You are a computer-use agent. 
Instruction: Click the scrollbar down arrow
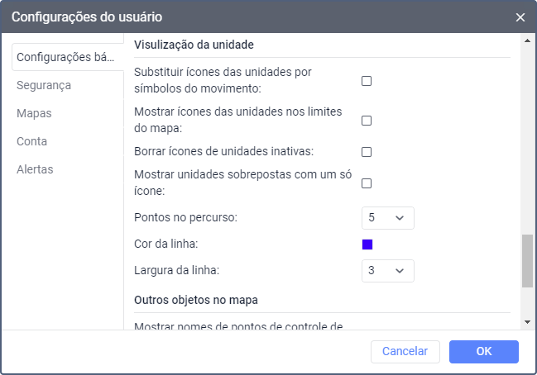coord(527,321)
